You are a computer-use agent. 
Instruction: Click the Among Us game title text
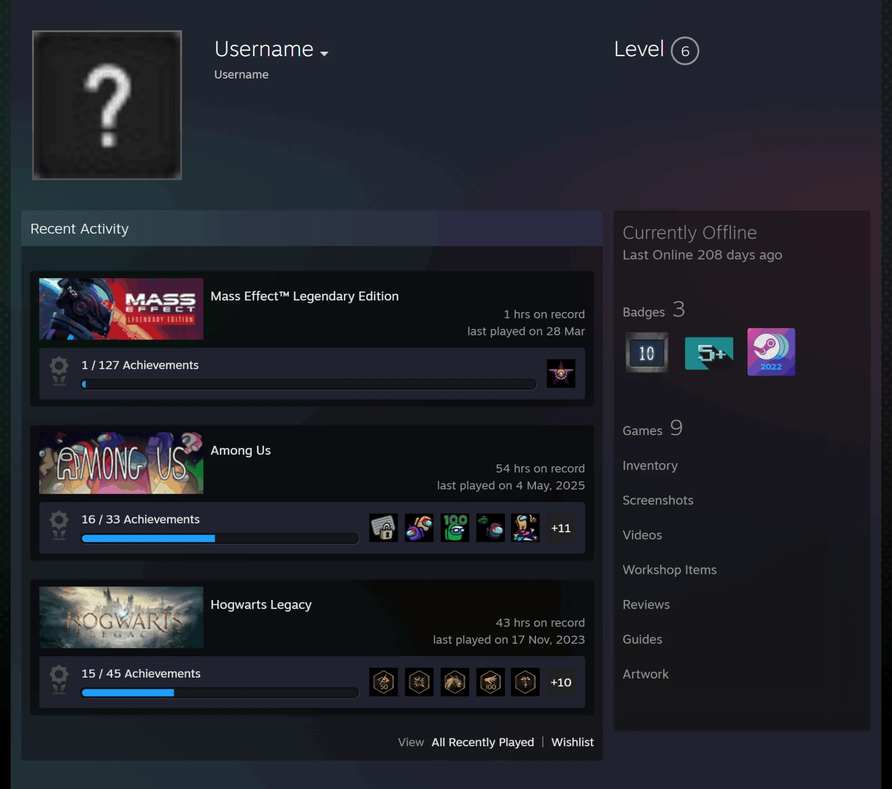(240, 450)
